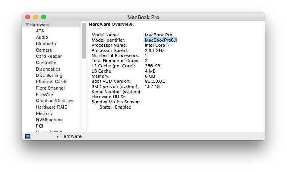Click SMC version value 1.57f18

(152, 86)
